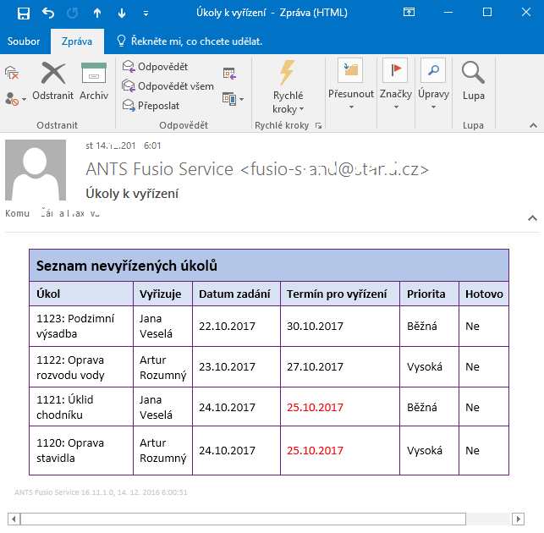The width and height of the screenshot is (544, 533).
Task: Open the Soubor menu
Action: [x=24, y=41]
